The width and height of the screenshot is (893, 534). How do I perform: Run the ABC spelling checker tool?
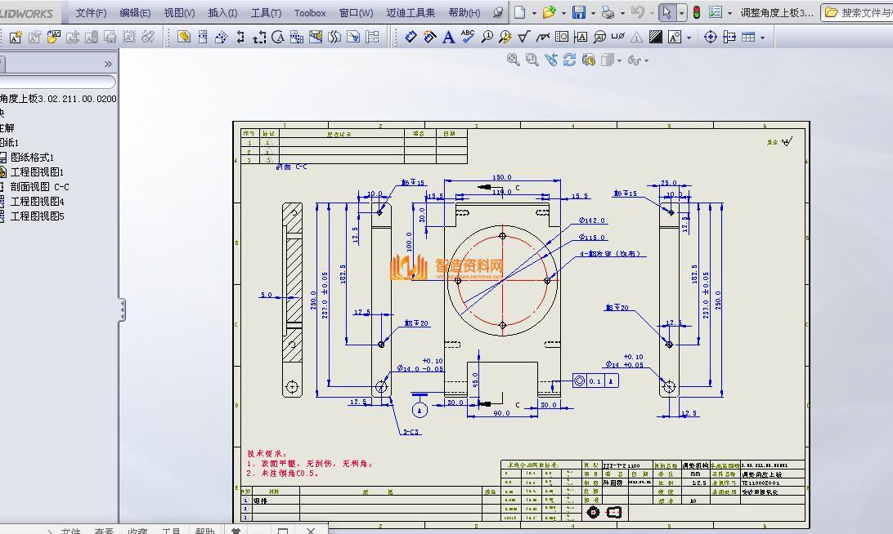coord(467,36)
